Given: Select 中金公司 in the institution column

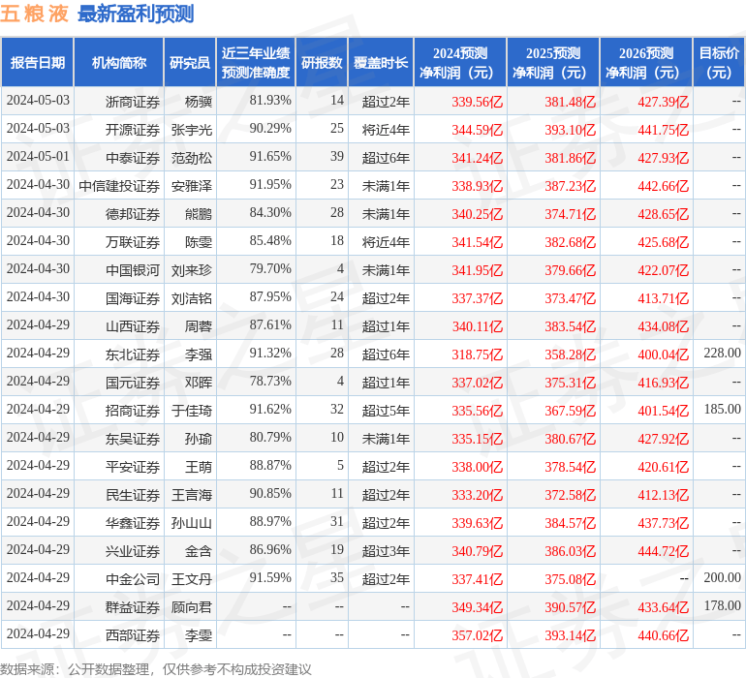Looking at the screenshot, I should 133,579.
